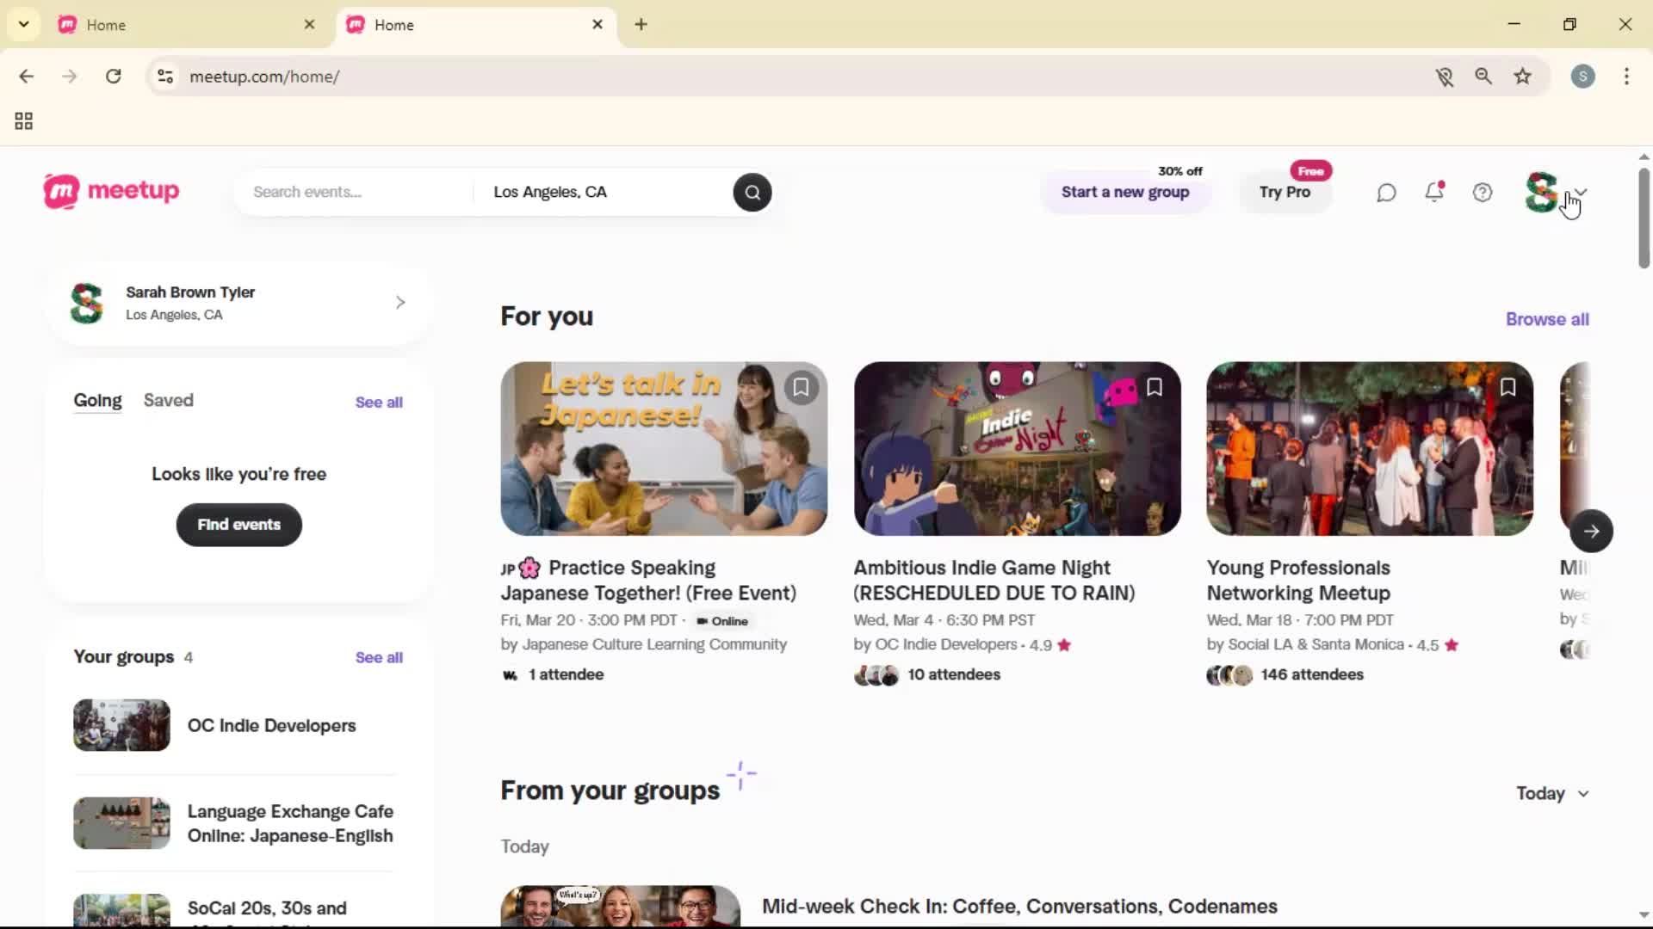The height and width of the screenshot is (929, 1653).
Task: Select the Going tab
Action: coord(96,400)
